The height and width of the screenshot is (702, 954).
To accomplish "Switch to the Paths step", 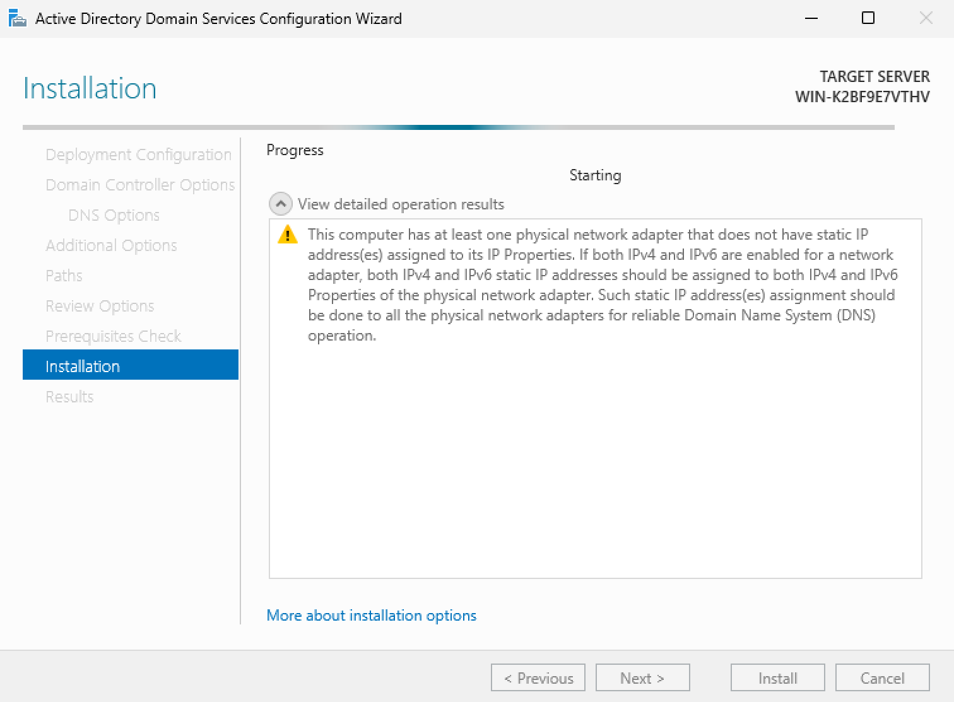I will (x=64, y=276).
